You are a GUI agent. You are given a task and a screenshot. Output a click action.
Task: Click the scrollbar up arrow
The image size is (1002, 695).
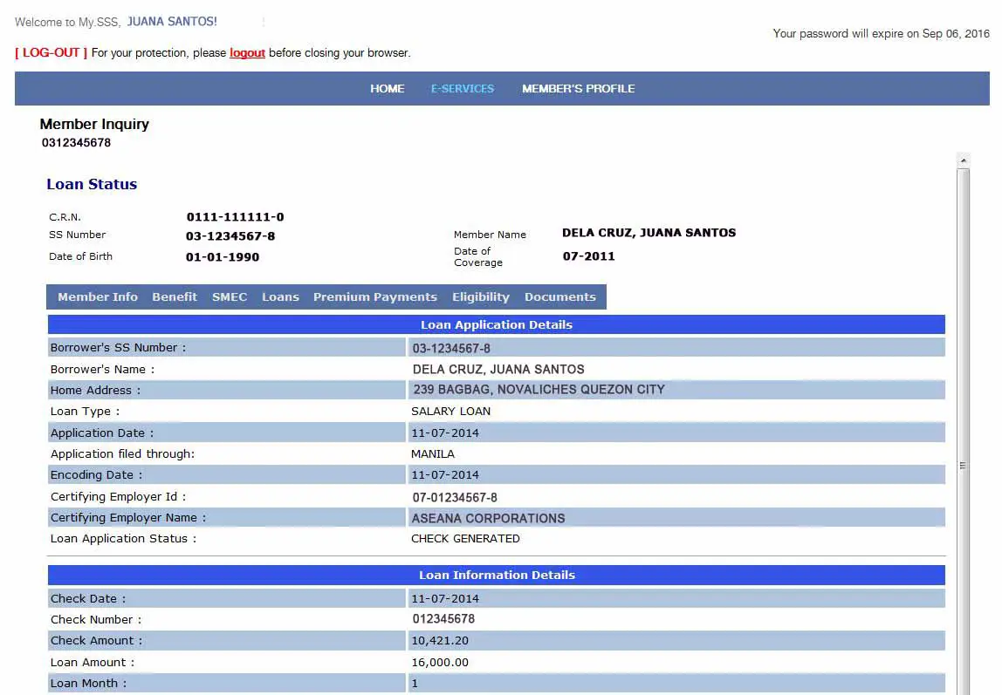[x=963, y=160]
